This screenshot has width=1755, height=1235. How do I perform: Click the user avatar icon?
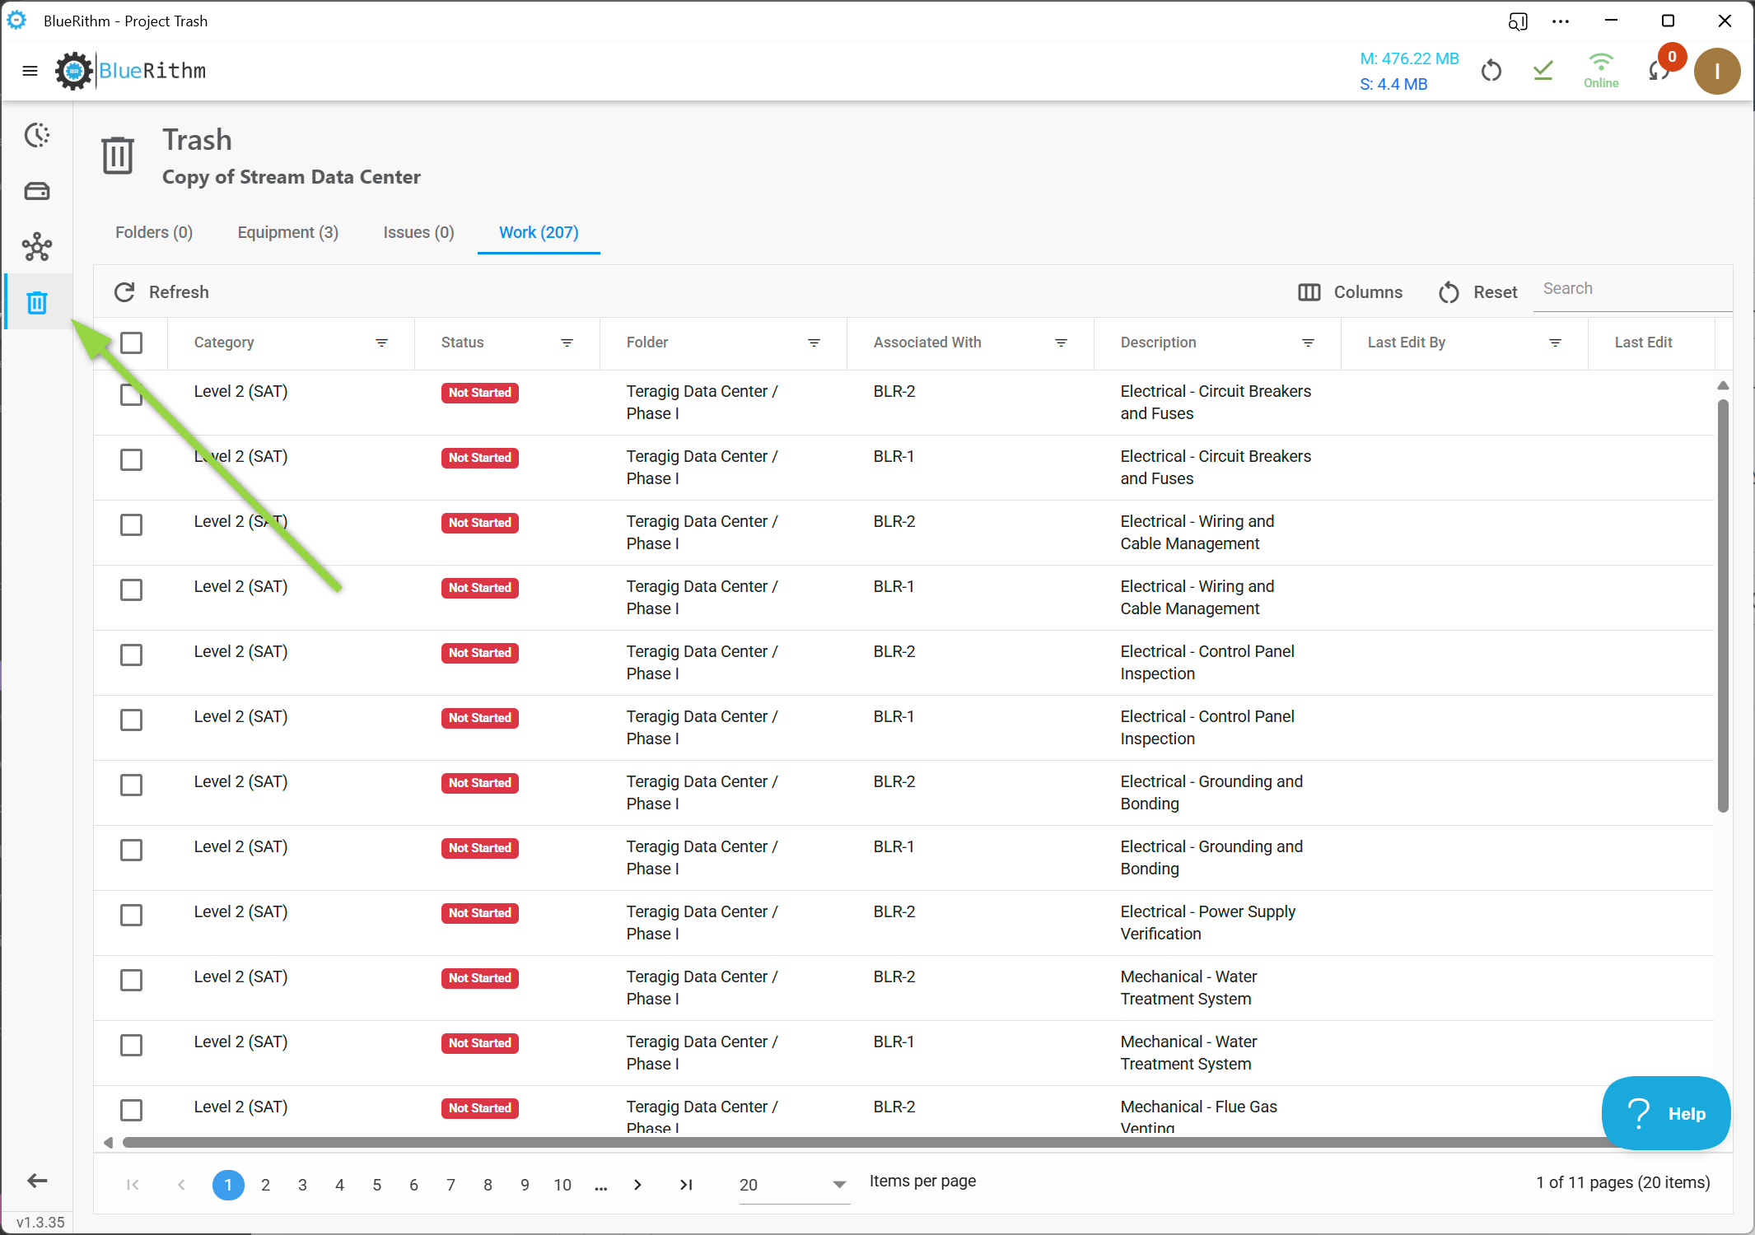[x=1716, y=71]
